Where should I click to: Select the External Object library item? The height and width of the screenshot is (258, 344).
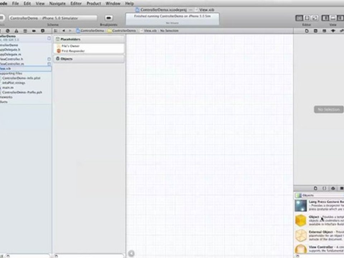pyautogui.click(x=319, y=235)
